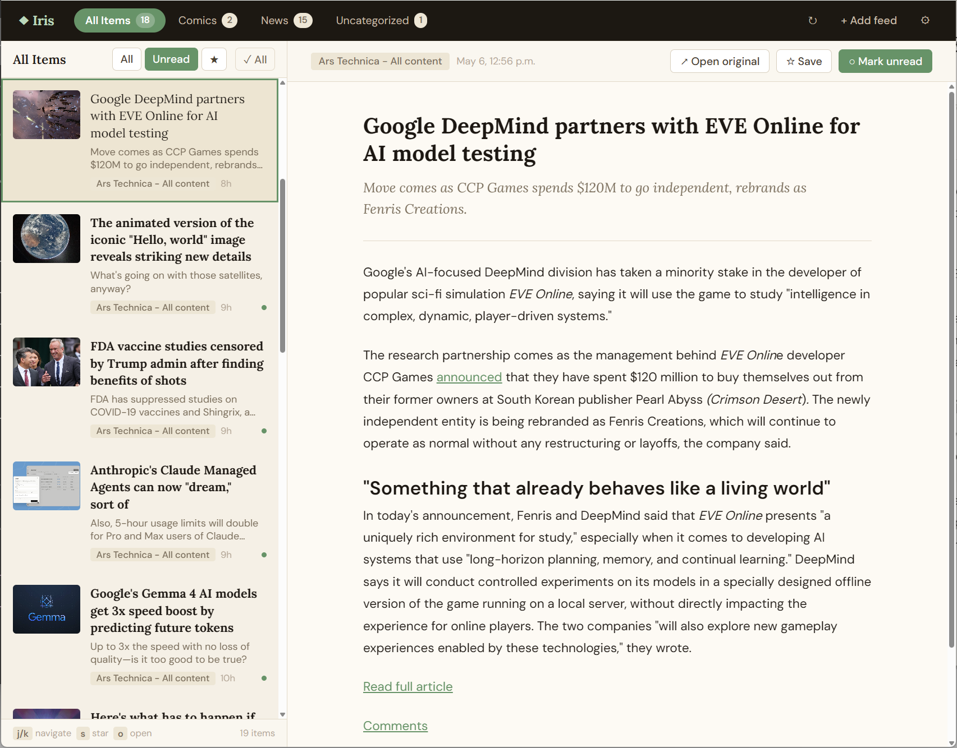The width and height of the screenshot is (957, 748).
Task: Follow the 'announced' link in article
Action: click(469, 377)
